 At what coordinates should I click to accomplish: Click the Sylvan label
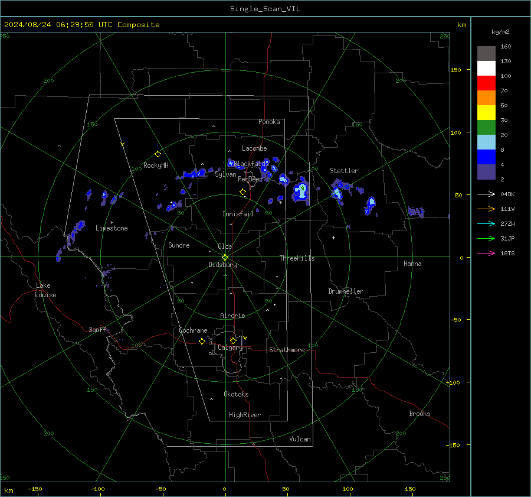pyautogui.click(x=225, y=174)
